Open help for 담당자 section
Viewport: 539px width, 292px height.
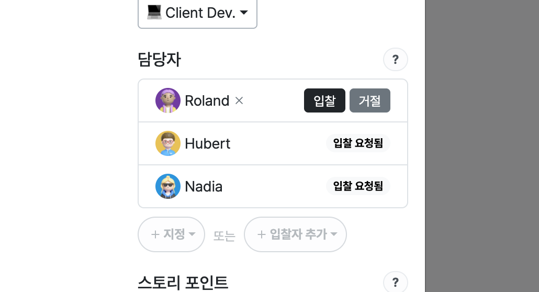pos(395,60)
